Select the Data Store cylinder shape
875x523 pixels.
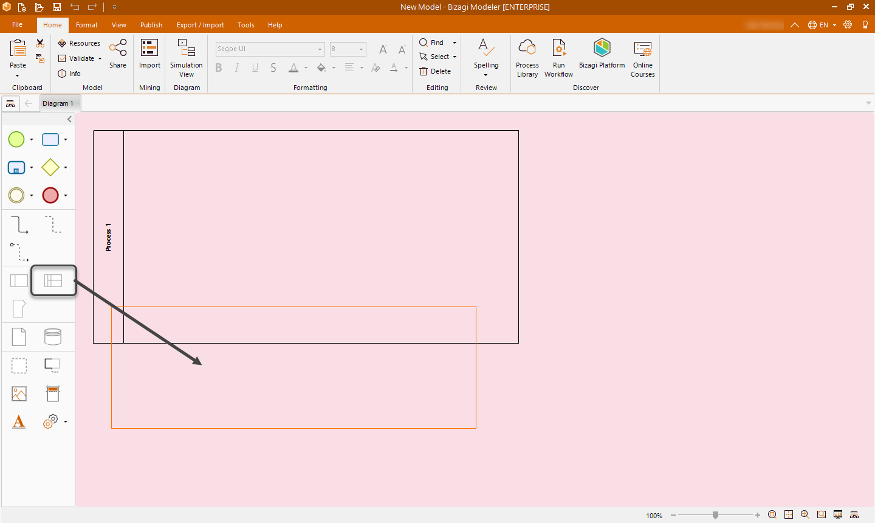(53, 336)
